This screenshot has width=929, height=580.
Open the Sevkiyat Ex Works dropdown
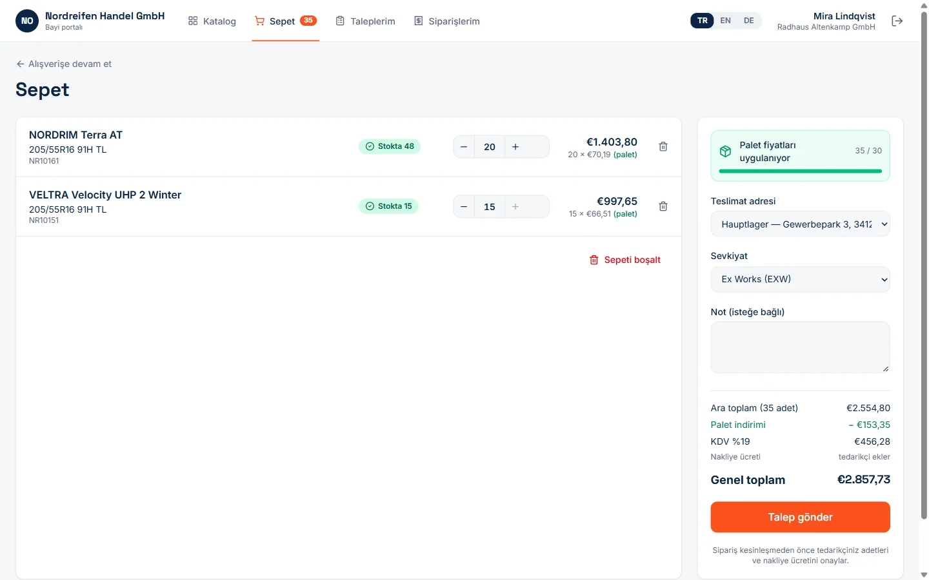tap(800, 279)
